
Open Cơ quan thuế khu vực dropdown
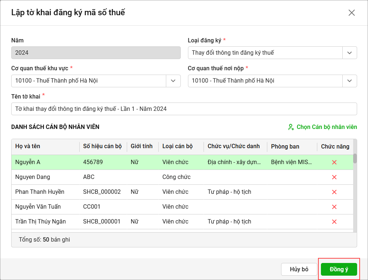tap(173, 81)
